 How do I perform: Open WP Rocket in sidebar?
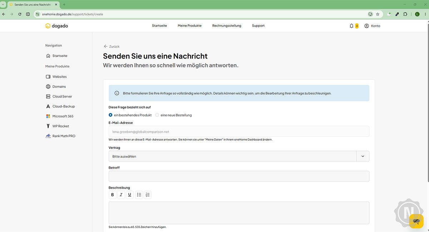coord(57,126)
